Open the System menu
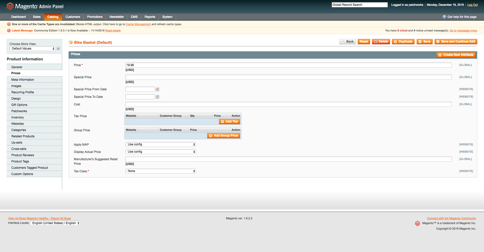Screen dimensions: 484x252 tap(167, 17)
